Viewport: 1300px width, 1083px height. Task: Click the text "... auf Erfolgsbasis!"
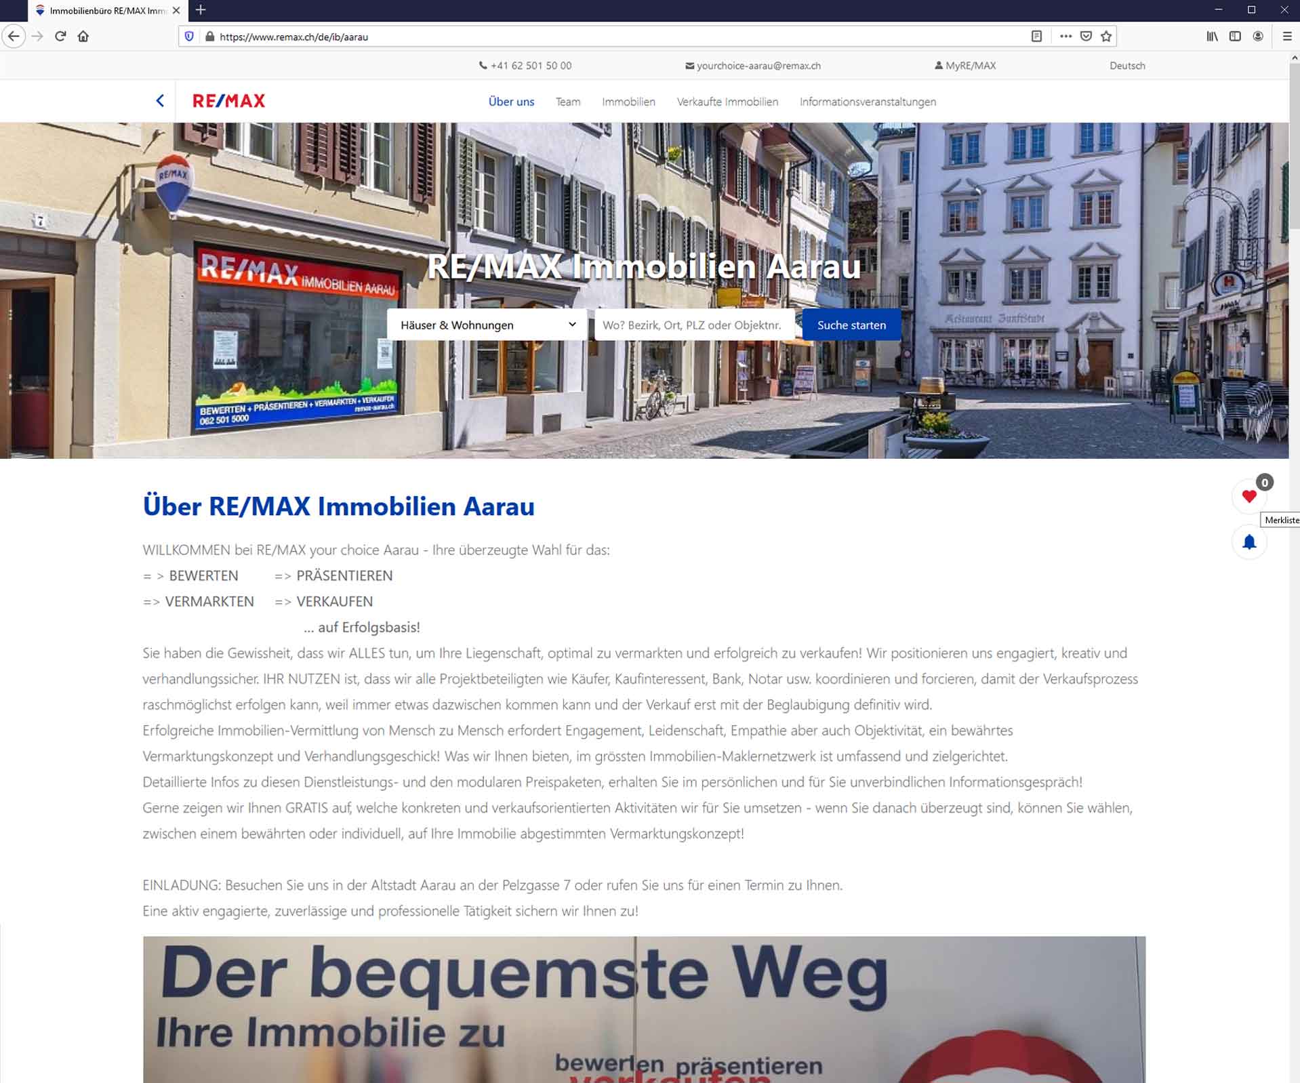362,628
